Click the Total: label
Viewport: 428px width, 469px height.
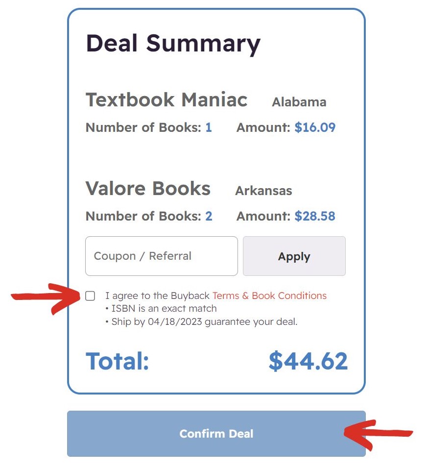pyautogui.click(x=117, y=361)
